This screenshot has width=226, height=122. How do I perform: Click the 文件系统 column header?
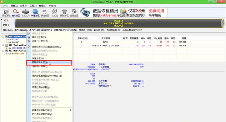click(106, 38)
